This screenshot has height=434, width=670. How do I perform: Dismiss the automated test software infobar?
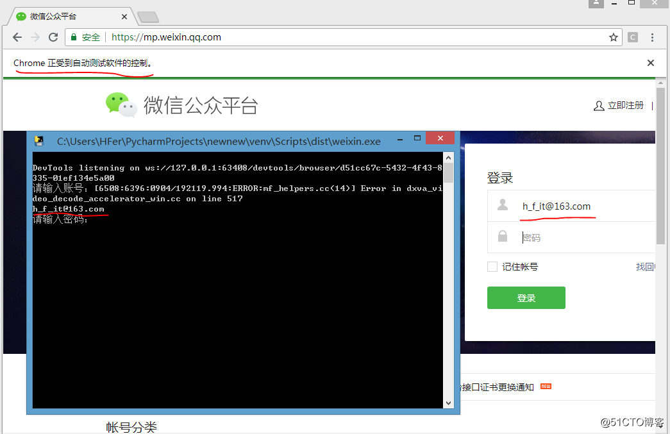tap(650, 63)
